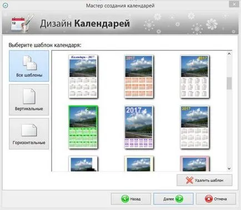Choose the white-bordered bottom-left horizontal template
Image resolution: width=241 pixels, height=210 pixels.
tap(83, 164)
